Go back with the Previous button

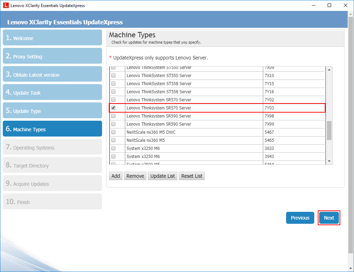tap(300, 218)
